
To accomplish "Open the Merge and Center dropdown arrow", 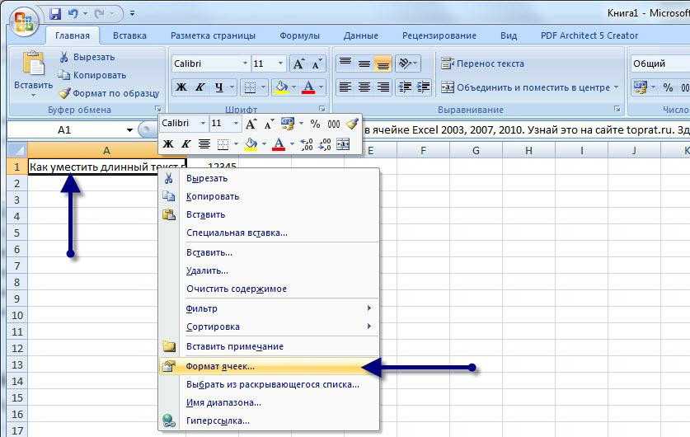I will click(616, 87).
